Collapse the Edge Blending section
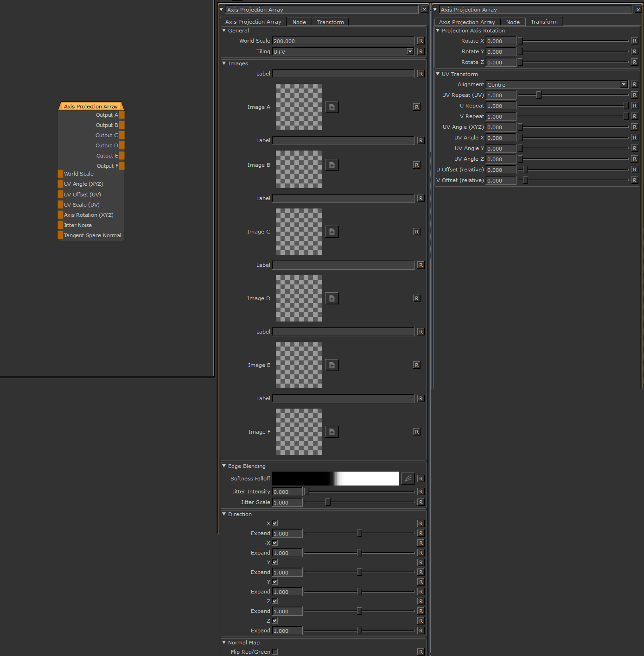This screenshot has width=644, height=656. 224,466
